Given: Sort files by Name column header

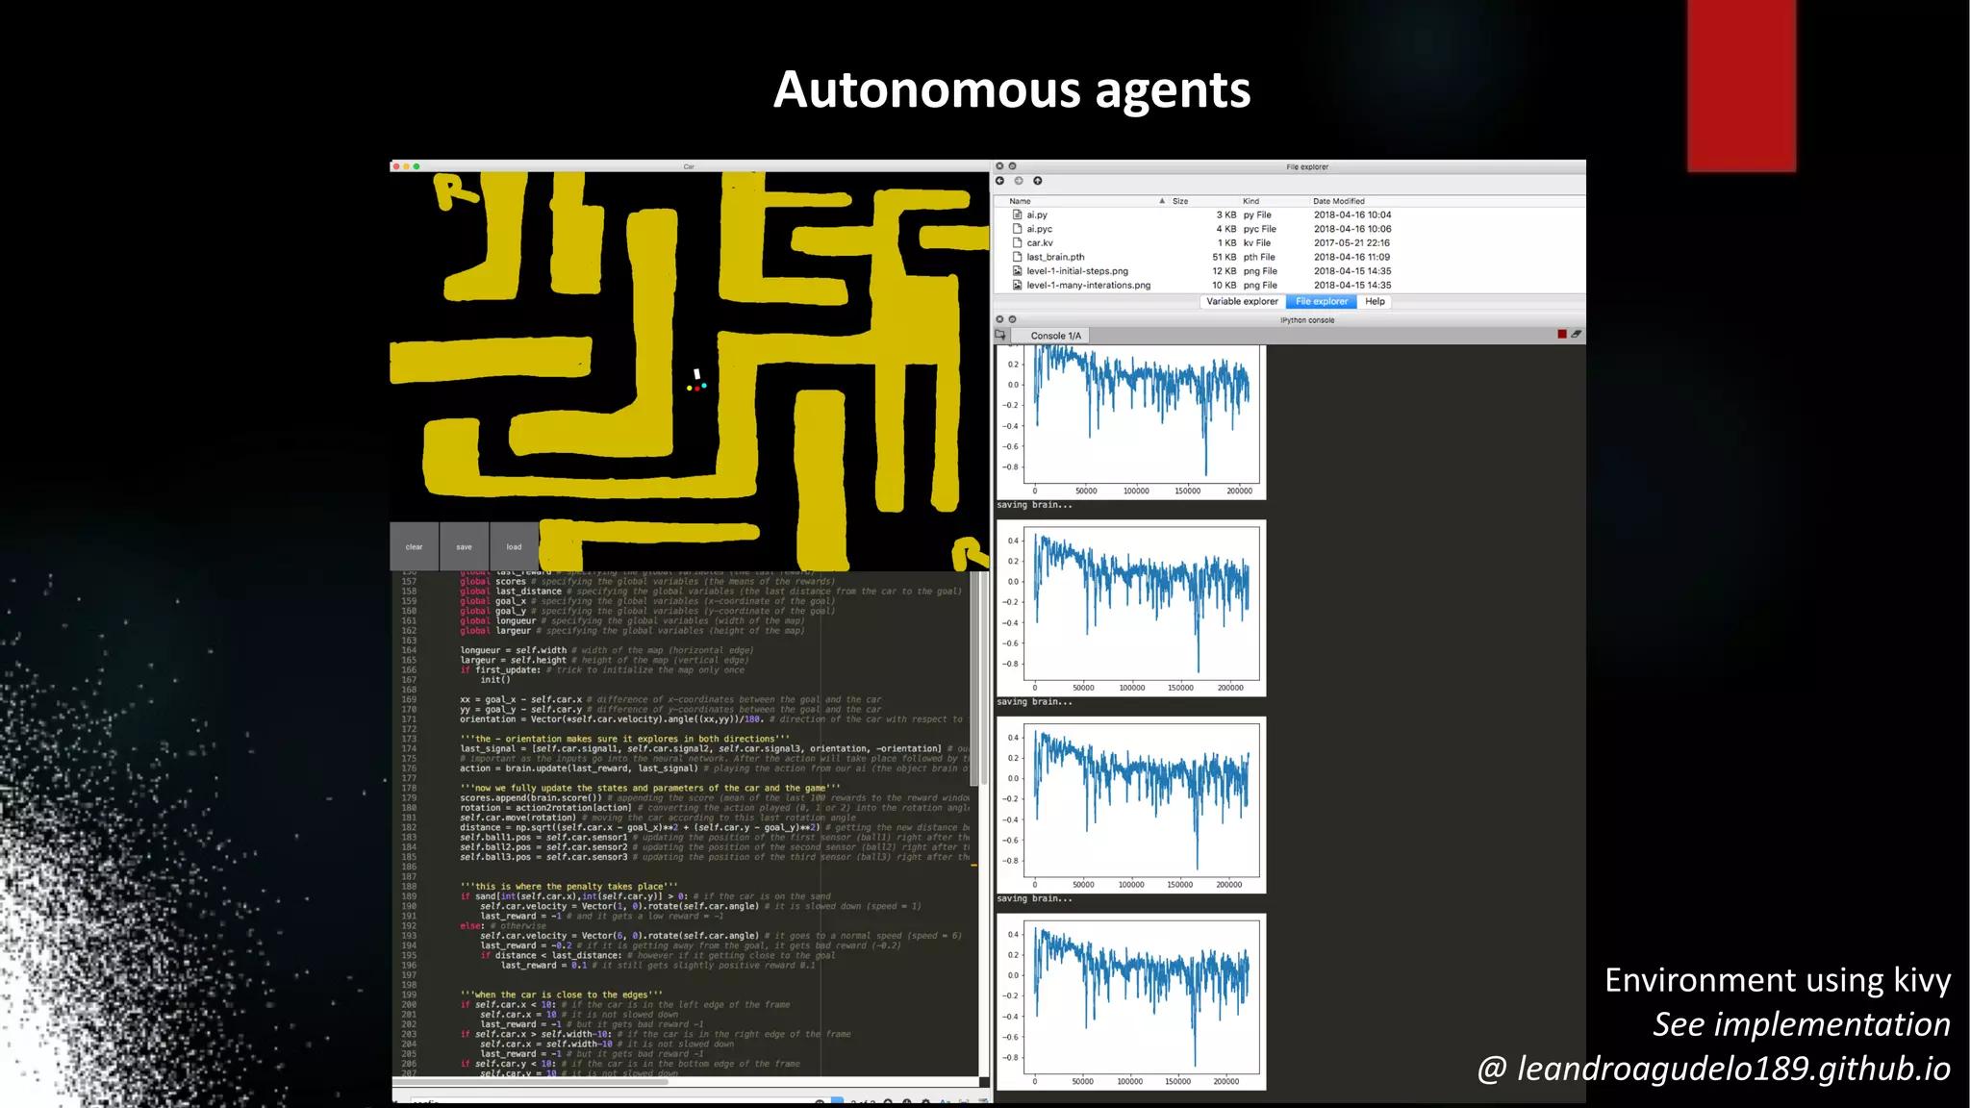Looking at the screenshot, I should pos(1021,201).
